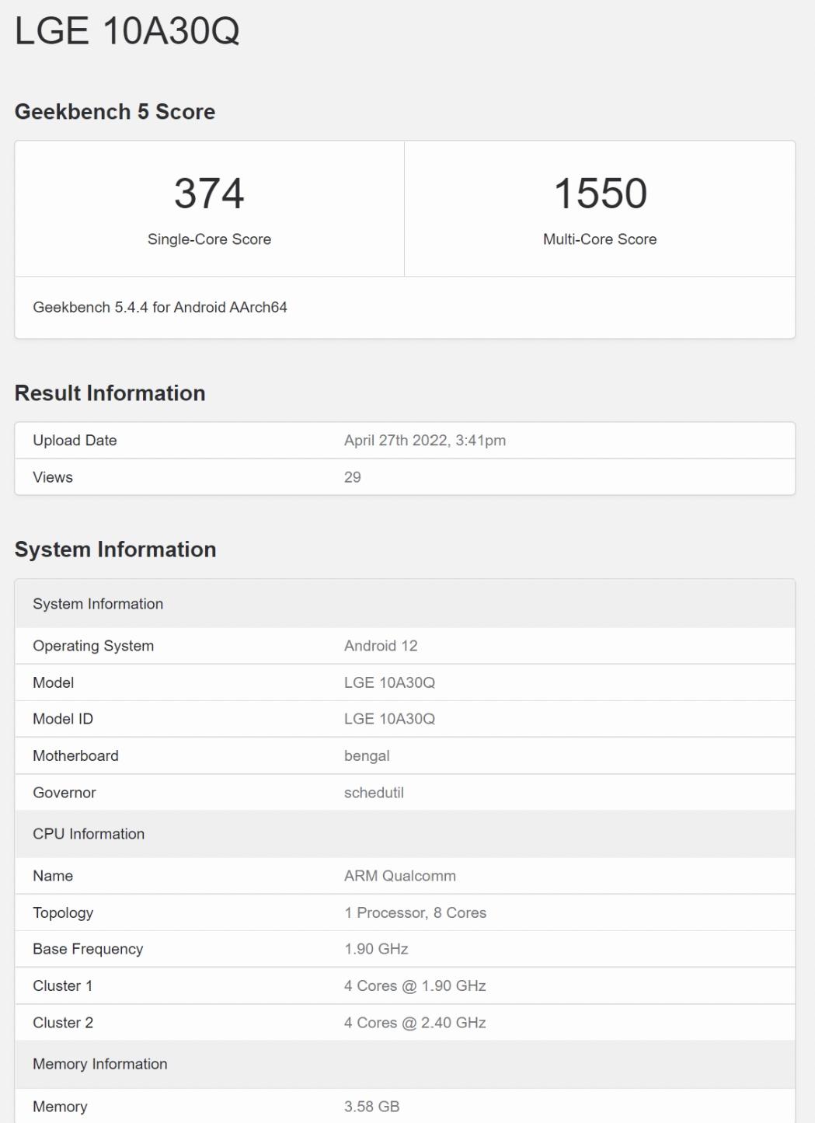Image resolution: width=815 pixels, height=1123 pixels.
Task: Click Geekbench 5.4.4 for Android AArch64 text
Action: click(x=160, y=308)
